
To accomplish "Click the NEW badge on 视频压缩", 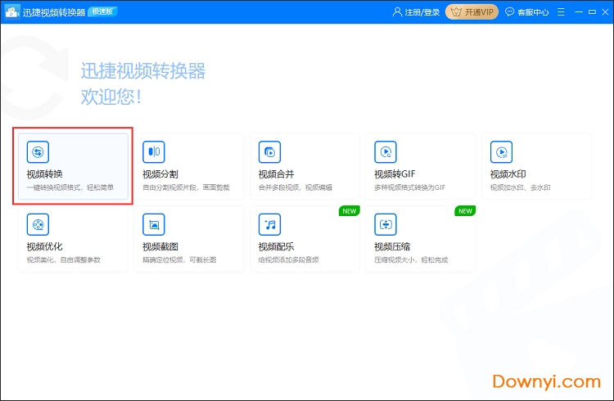I will [x=465, y=211].
